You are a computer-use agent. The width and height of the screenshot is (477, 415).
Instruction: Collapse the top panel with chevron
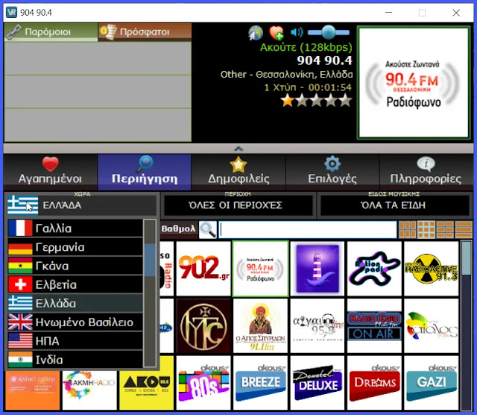pos(238,149)
